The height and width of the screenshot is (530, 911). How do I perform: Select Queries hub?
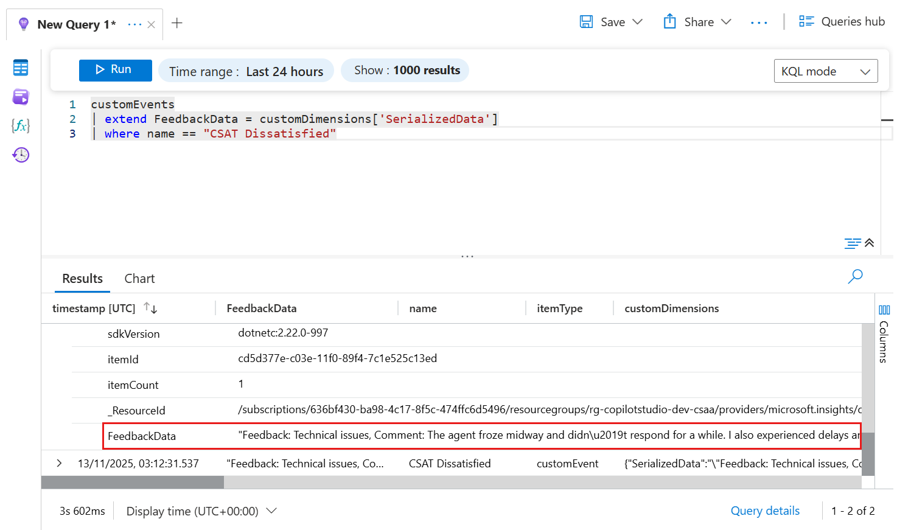[x=842, y=21]
